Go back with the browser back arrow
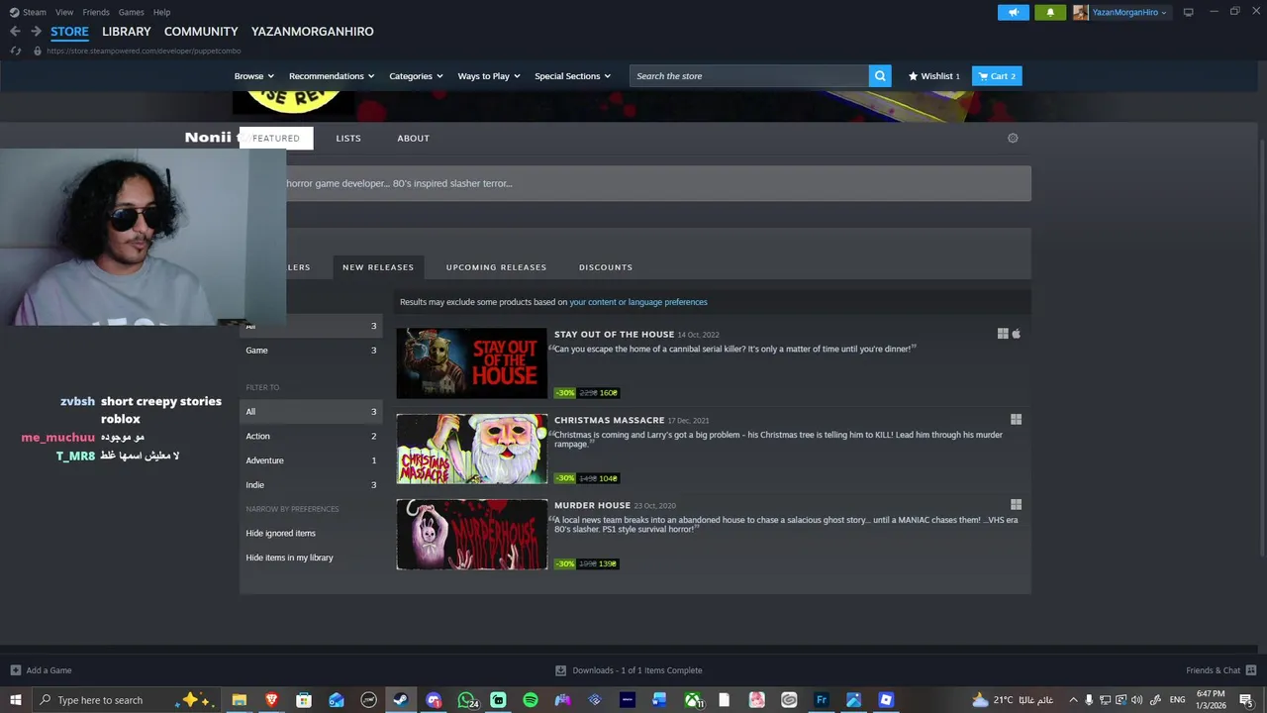The width and height of the screenshot is (1267, 713). 15,32
